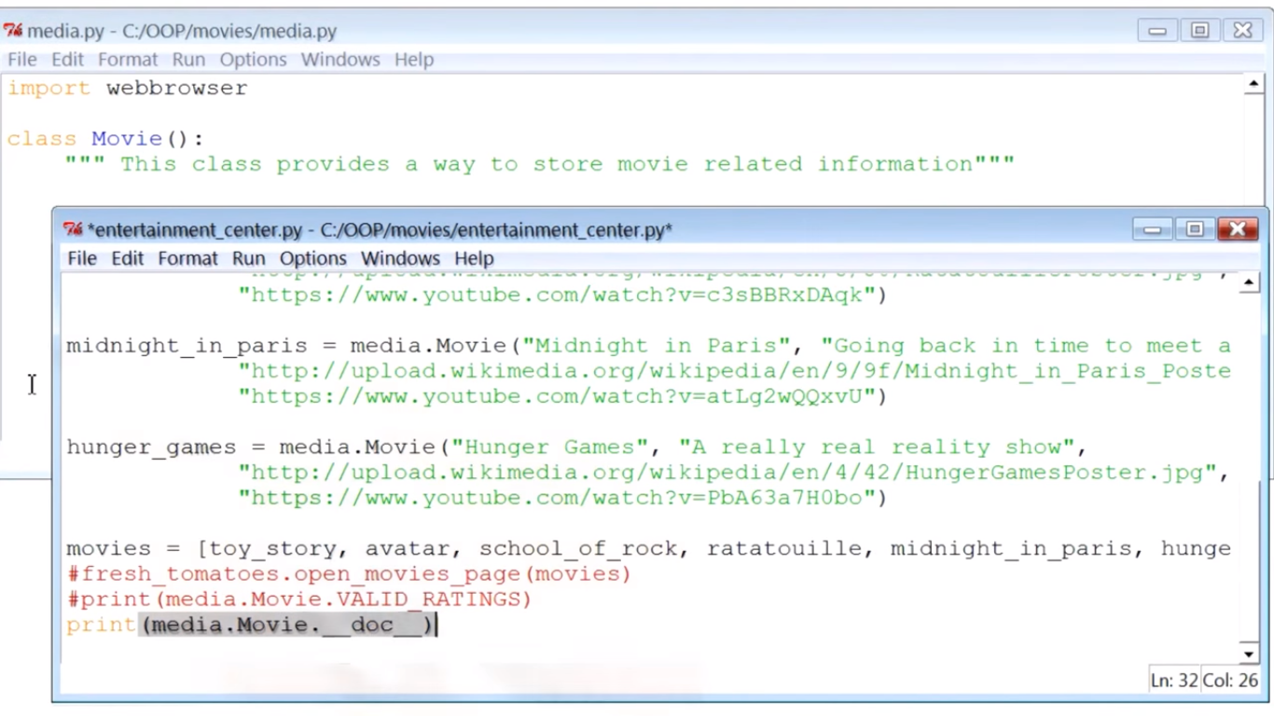This screenshot has height=716, width=1274.
Task: Open Help menu in media.py window
Action: (x=414, y=60)
